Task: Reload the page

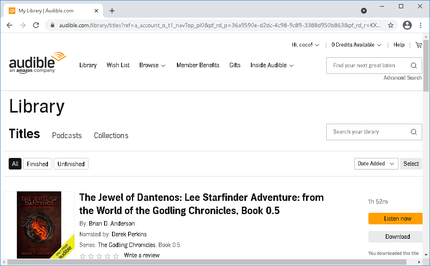Action: coord(36,25)
